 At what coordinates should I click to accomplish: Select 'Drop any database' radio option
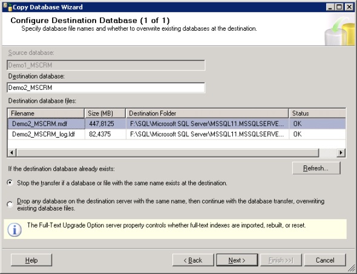pos(10,205)
